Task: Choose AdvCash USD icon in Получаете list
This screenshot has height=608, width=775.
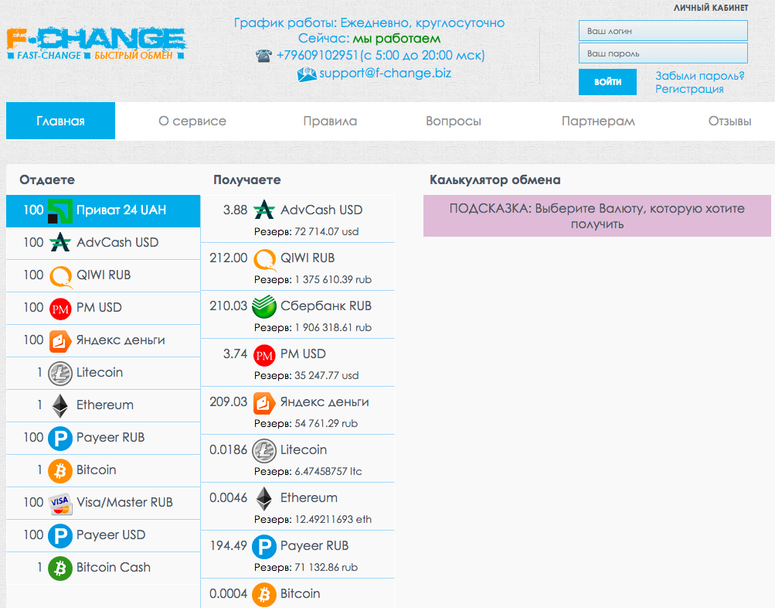Action: tap(264, 210)
